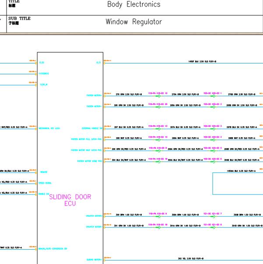This screenshot has height=264, width=263.
Task: Click the 'UNLATCH MOTOR+' pin label
Action: point(94,216)
